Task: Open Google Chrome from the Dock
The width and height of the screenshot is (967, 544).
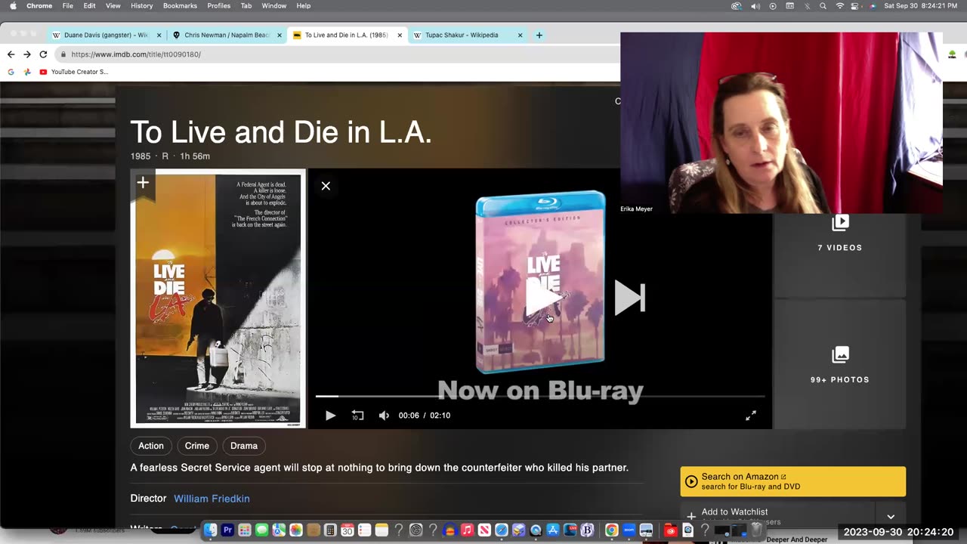Action: point(611,530)
